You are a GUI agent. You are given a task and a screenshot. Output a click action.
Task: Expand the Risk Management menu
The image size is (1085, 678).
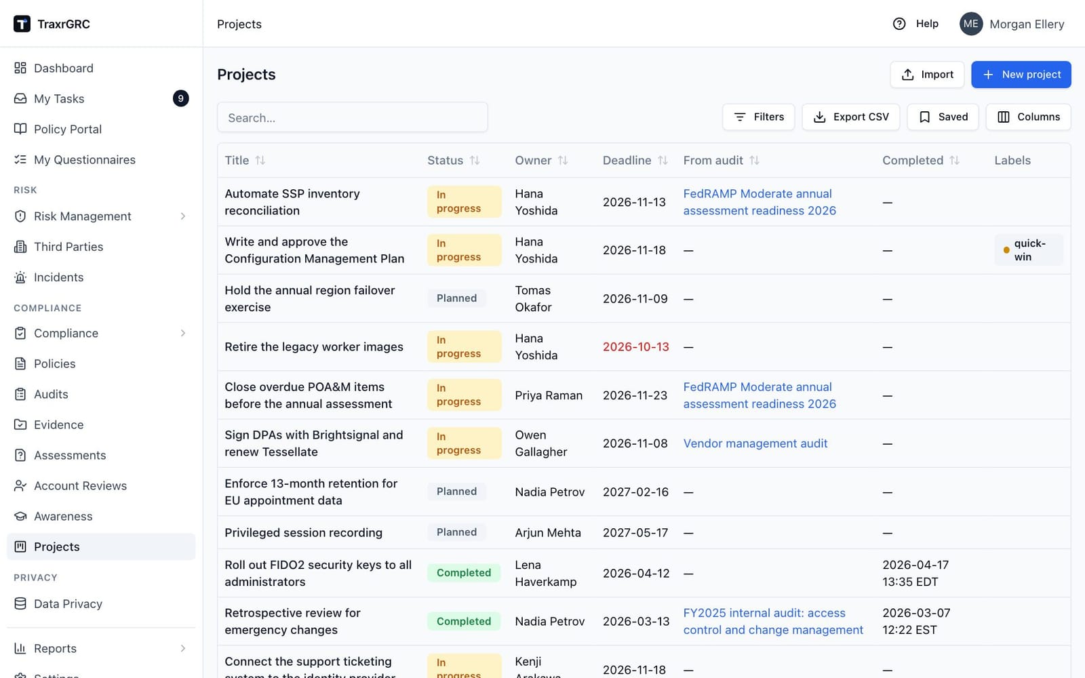101,216
